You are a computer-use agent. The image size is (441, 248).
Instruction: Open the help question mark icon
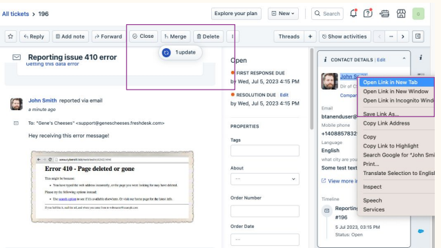coord(368,14)
